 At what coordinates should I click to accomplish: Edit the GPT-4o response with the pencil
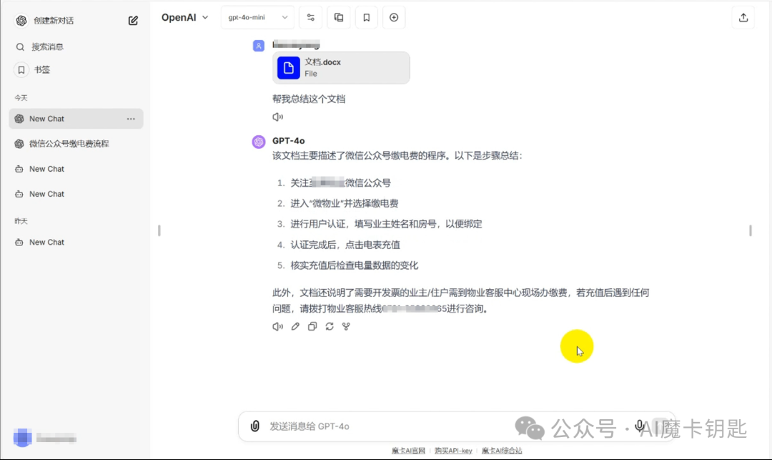pyautogui.click(x=295, y=326)
